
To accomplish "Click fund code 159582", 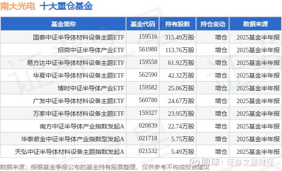I will [x=148, y=87].
